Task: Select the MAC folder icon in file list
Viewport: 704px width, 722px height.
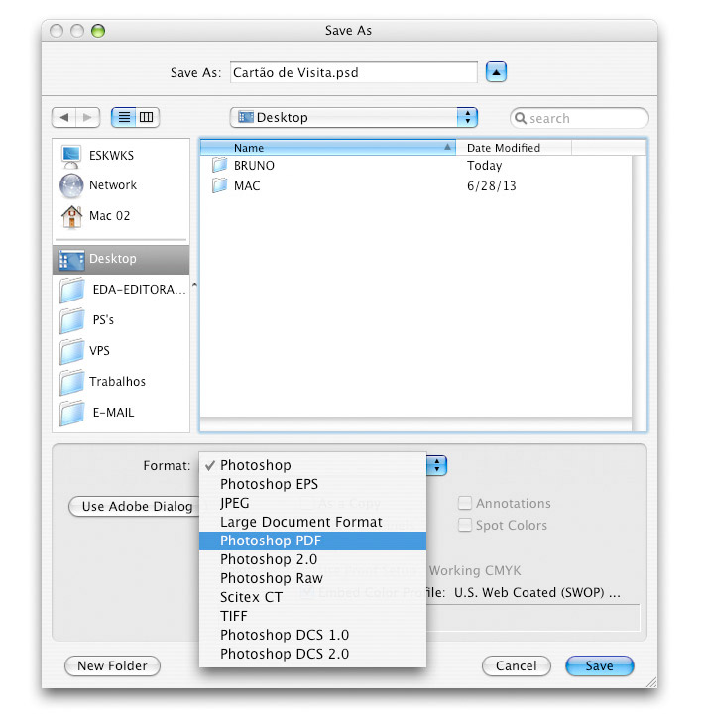Action: tap(219, 185)
